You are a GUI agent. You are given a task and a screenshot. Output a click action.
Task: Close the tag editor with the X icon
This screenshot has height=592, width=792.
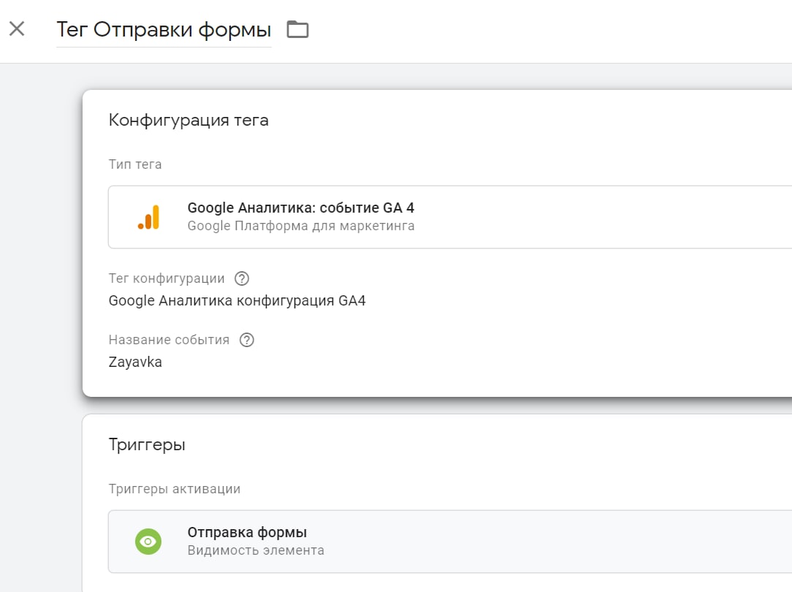click(x=17, y=29)
